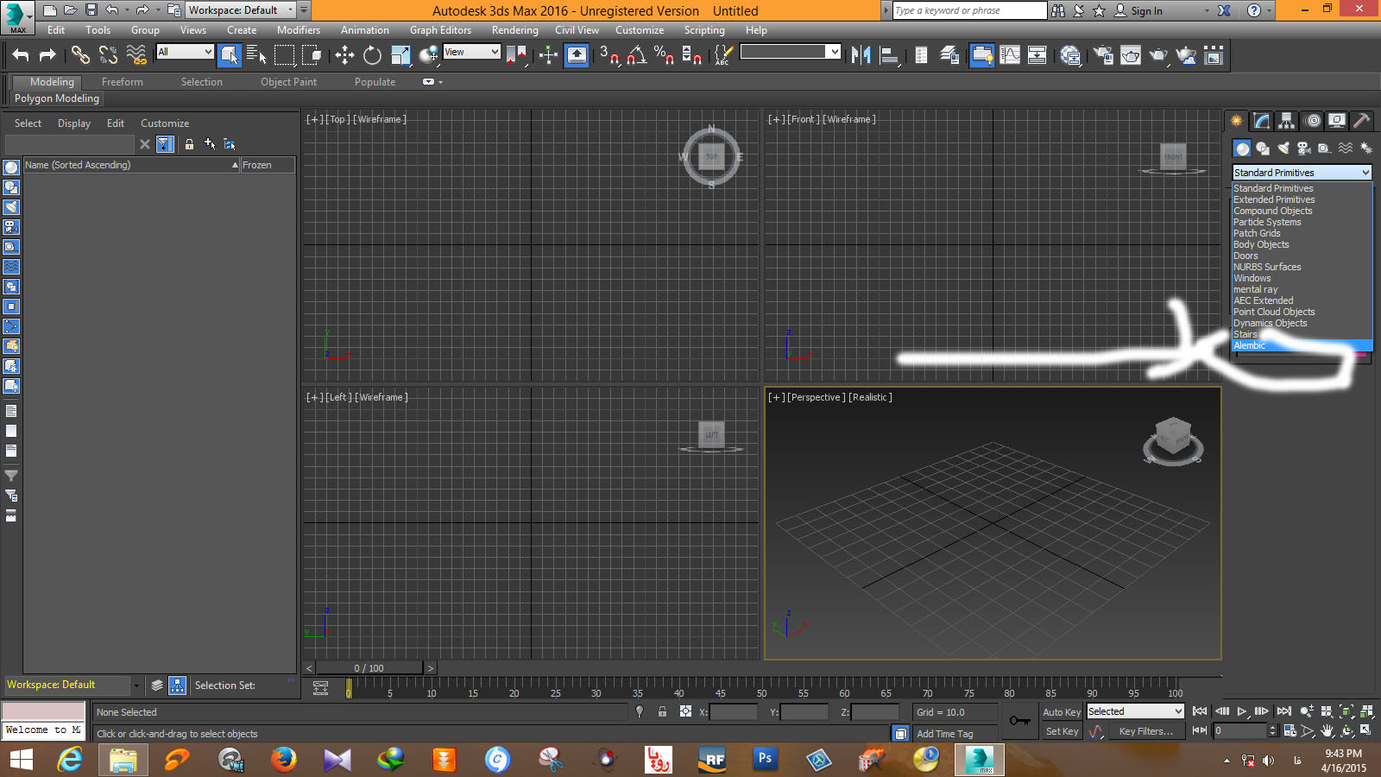Viewport: 1381px width, 777px height.
Task: Click the time slider left arrow
Action: pyautogui.click(x=309, y=668)
